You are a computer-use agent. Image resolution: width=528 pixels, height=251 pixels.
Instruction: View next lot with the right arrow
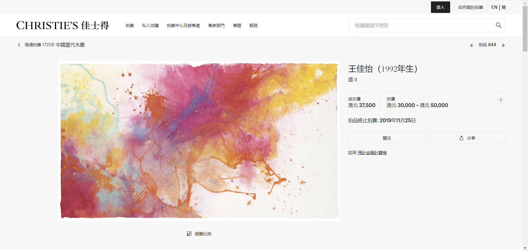click(503, 45)
